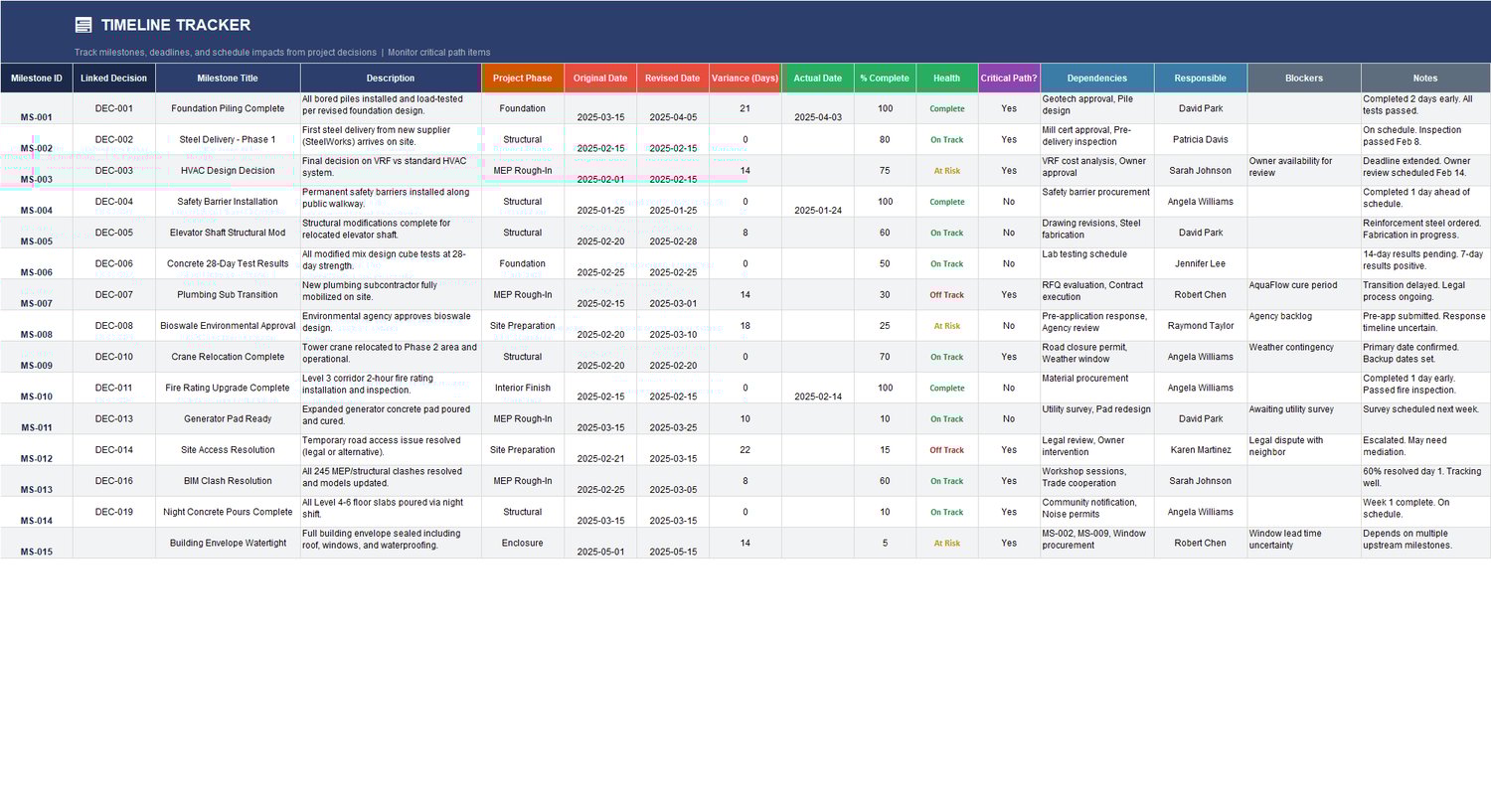The width and height of the screenshot is (1491, 798).
Task: Toggle the 'At Risk' health status on MS-003
Action: click(945, 171)
